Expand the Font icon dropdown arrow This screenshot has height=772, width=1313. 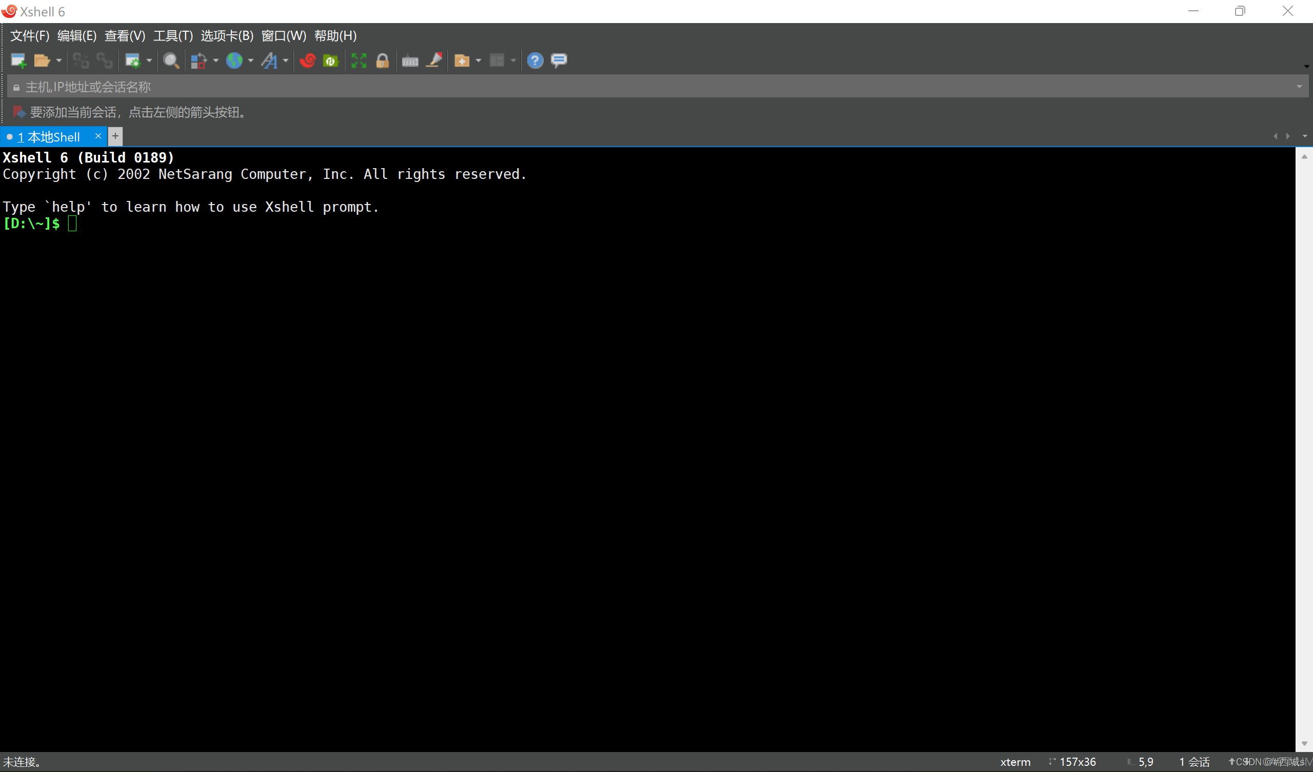pos(286,61)
